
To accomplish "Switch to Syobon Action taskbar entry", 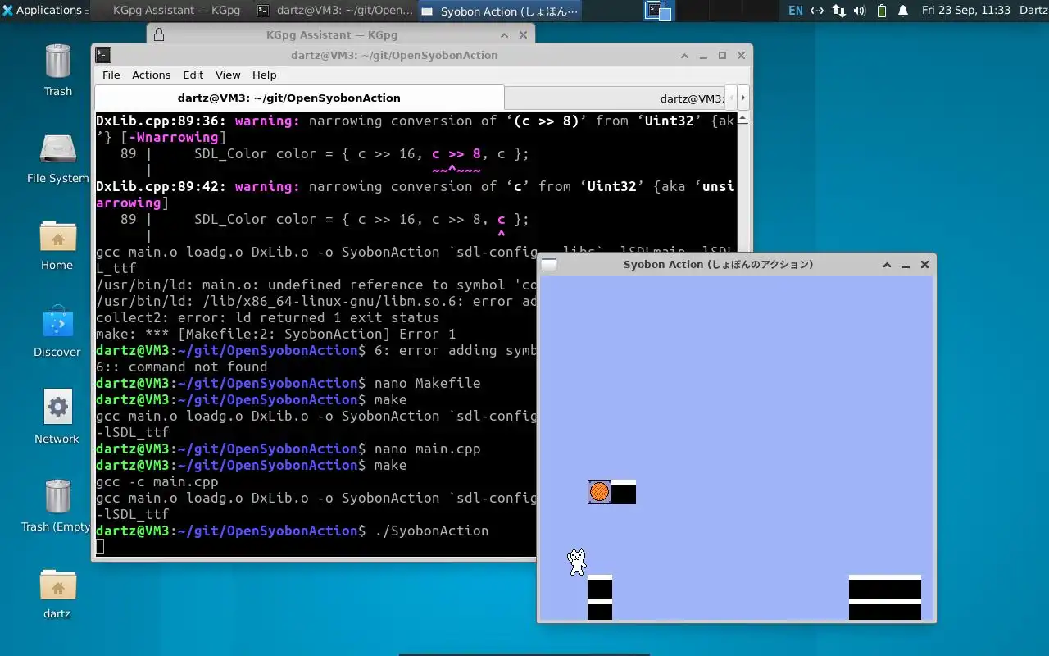I will coord(499,11).
